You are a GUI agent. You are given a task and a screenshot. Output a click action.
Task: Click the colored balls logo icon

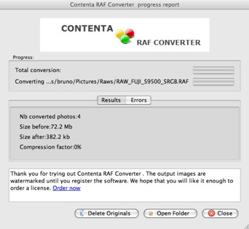tap(125, 36)
